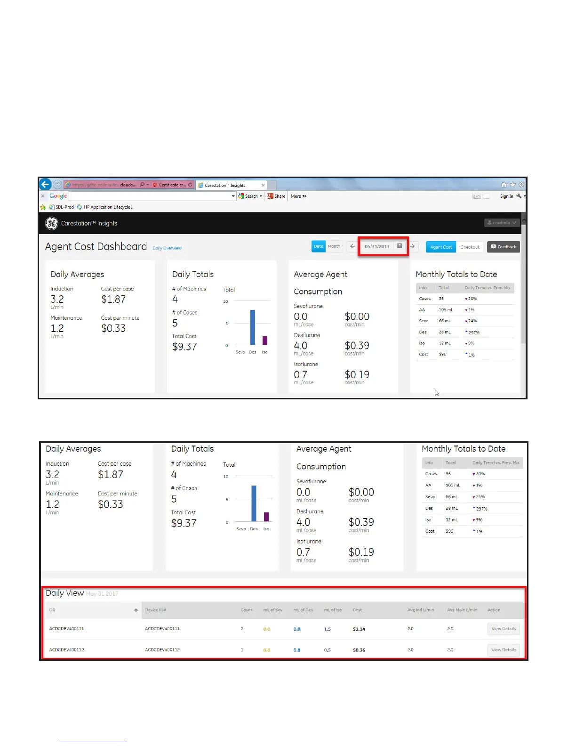Sort by mL of Iso column header
Screen dimensions: 576x746
click(x=333, y=610)
